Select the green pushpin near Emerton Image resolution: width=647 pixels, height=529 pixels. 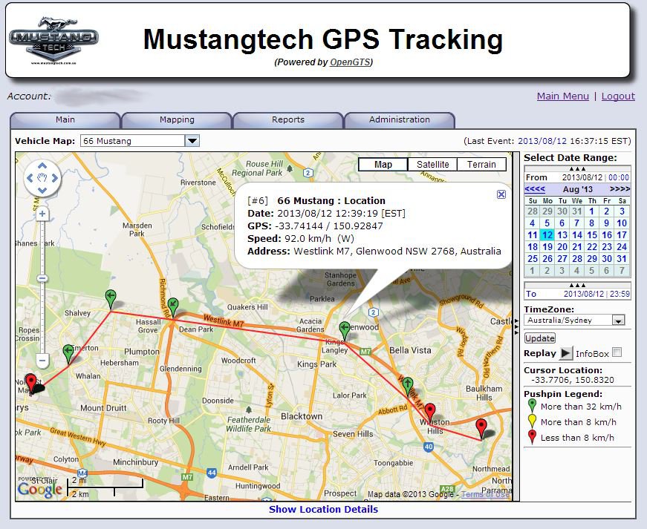click(x=68, y=354)
